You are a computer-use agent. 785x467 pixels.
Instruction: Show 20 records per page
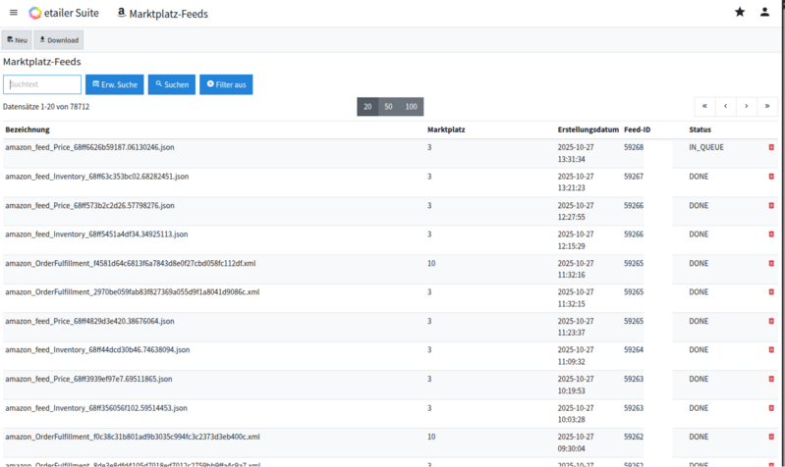367,106
